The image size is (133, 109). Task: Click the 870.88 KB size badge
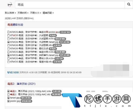point(26,101)
